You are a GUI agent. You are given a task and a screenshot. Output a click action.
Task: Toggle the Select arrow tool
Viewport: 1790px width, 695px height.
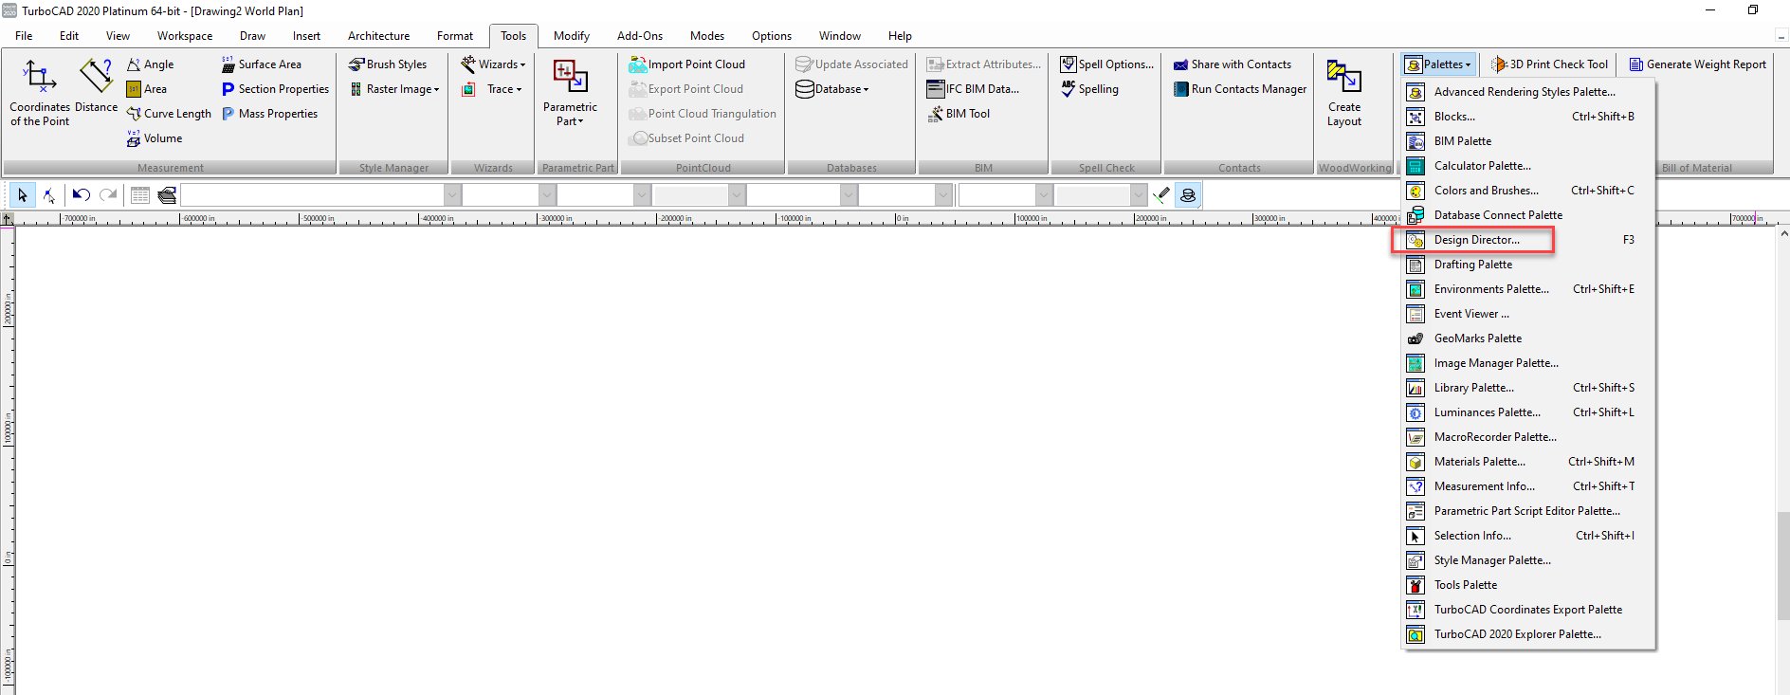click(x=23, y=195)
